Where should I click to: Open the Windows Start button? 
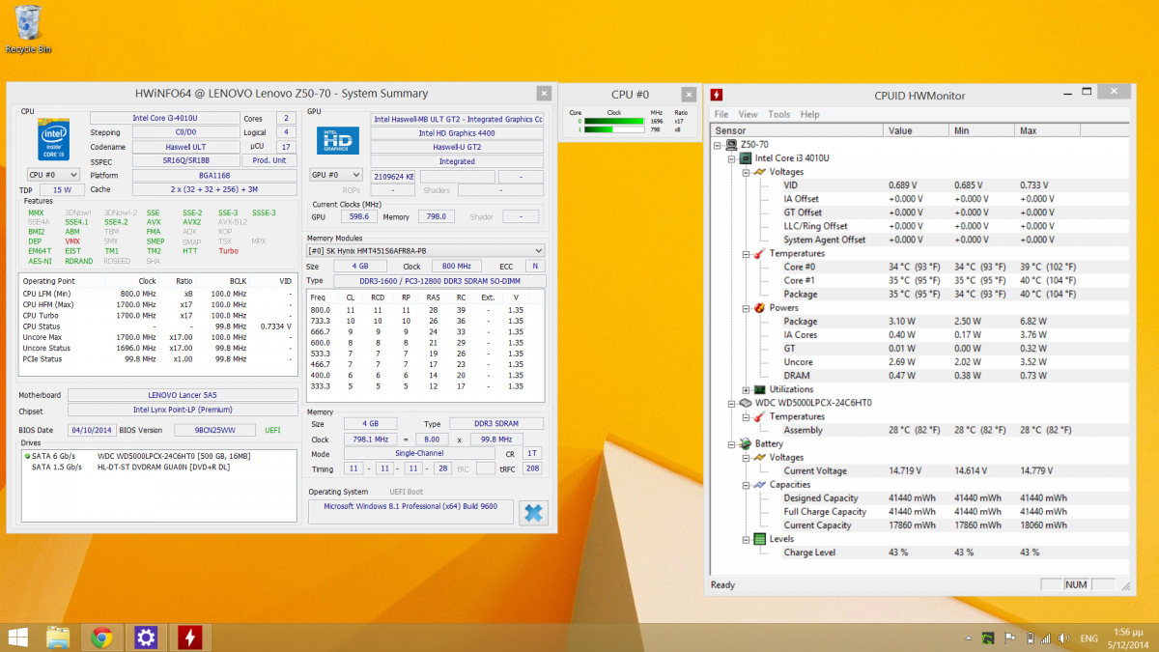[19, 638]
